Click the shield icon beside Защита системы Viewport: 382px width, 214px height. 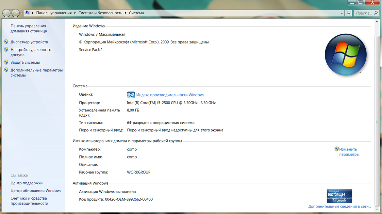(6, 62)
